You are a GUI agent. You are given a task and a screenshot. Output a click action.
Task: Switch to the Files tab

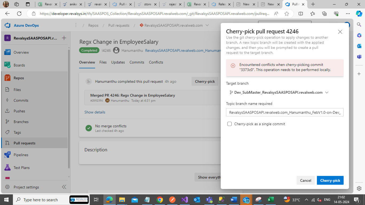[x=103, y=62]
